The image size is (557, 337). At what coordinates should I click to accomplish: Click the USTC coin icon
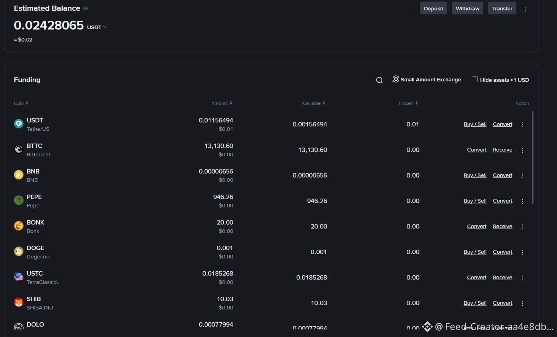coord(19,277)
